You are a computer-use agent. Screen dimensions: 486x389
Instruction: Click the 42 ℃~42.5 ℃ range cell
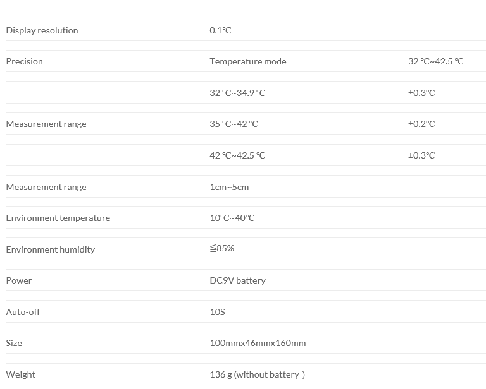point(237,155)
